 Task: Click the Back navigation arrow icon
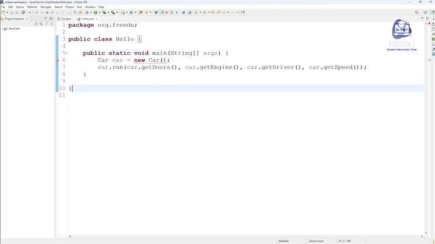point(224,12)
